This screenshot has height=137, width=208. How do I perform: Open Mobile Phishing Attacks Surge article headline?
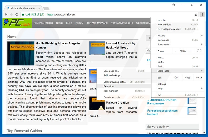(58, 45)
